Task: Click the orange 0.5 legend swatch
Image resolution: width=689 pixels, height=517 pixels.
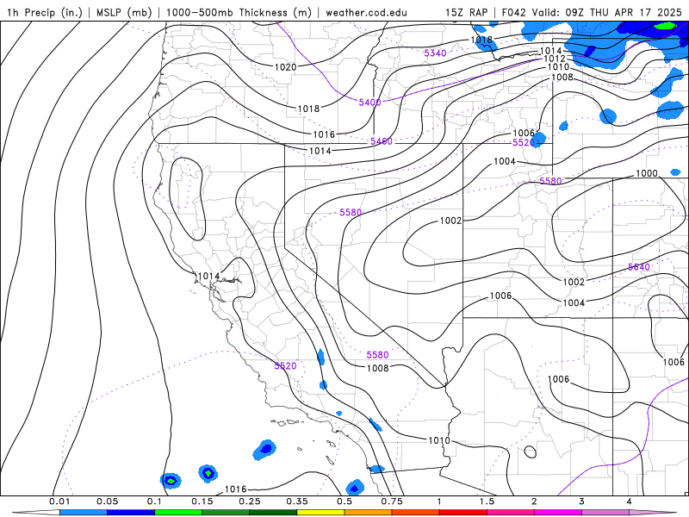Action: (x=369, y=513)
